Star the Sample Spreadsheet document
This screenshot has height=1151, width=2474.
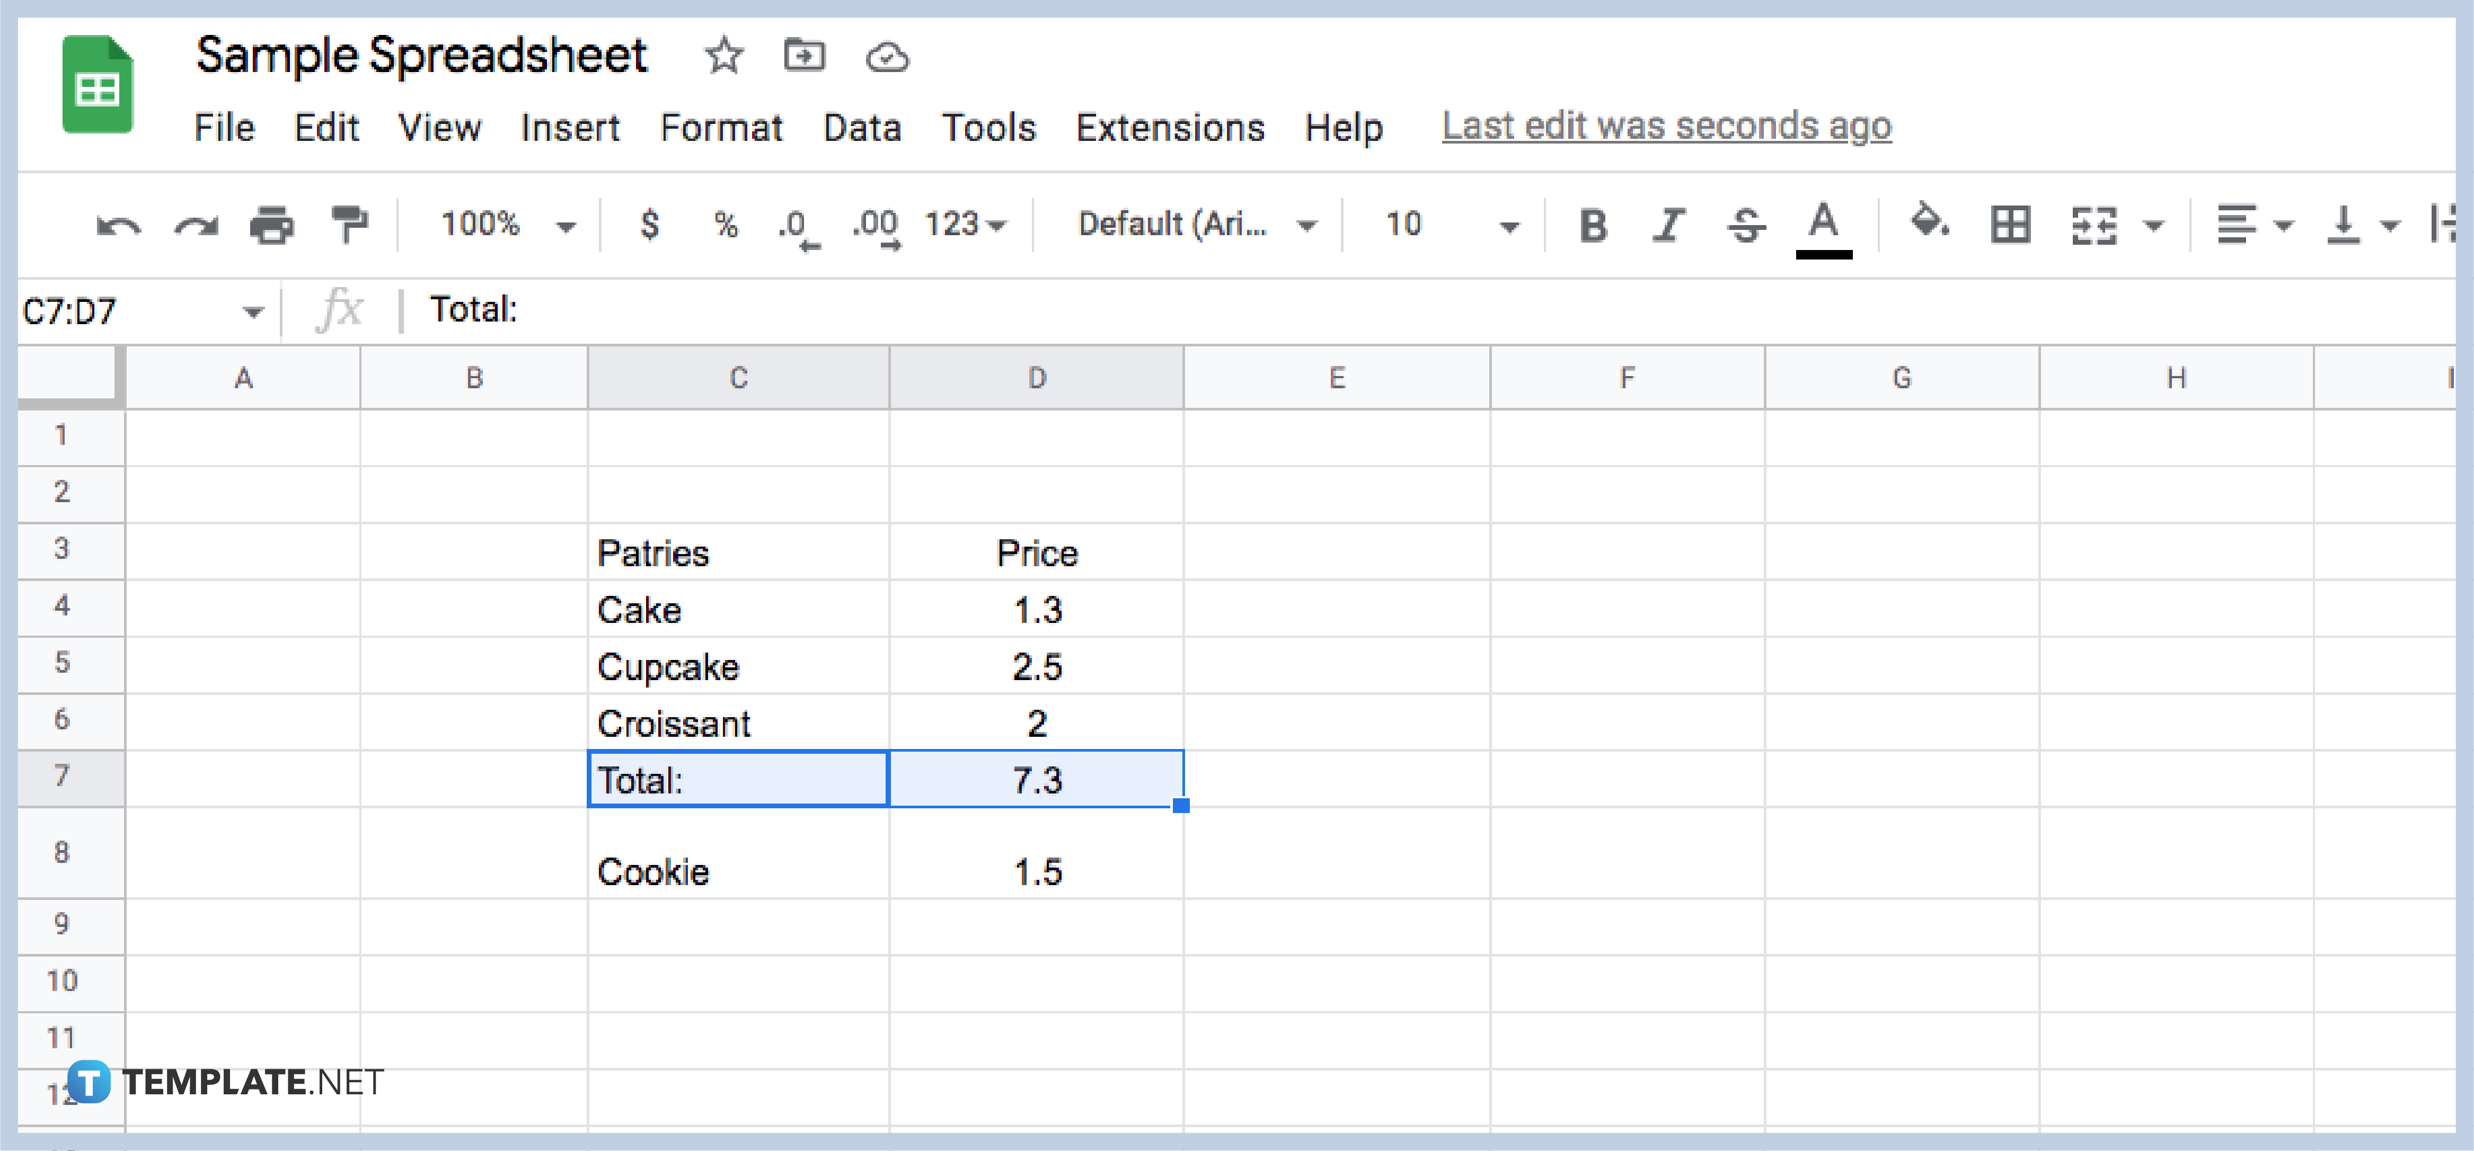coord(724,57)
